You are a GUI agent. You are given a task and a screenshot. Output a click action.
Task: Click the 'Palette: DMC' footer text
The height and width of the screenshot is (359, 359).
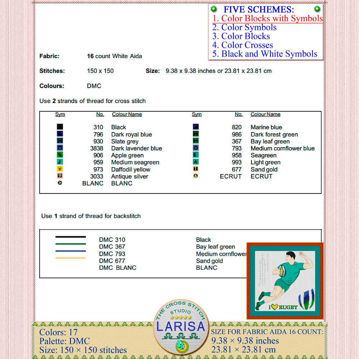tap(65, 341)
